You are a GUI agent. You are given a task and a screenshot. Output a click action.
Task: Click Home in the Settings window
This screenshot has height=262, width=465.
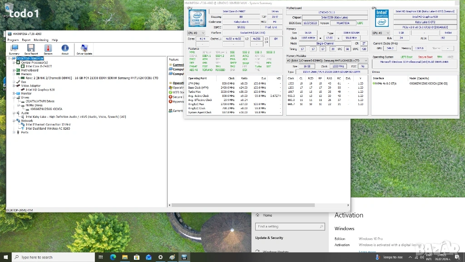(267, 215)
